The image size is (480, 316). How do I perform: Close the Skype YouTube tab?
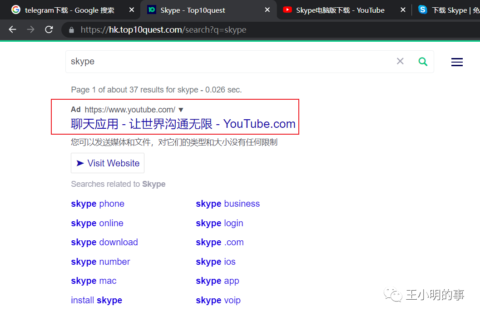(403, 10)
